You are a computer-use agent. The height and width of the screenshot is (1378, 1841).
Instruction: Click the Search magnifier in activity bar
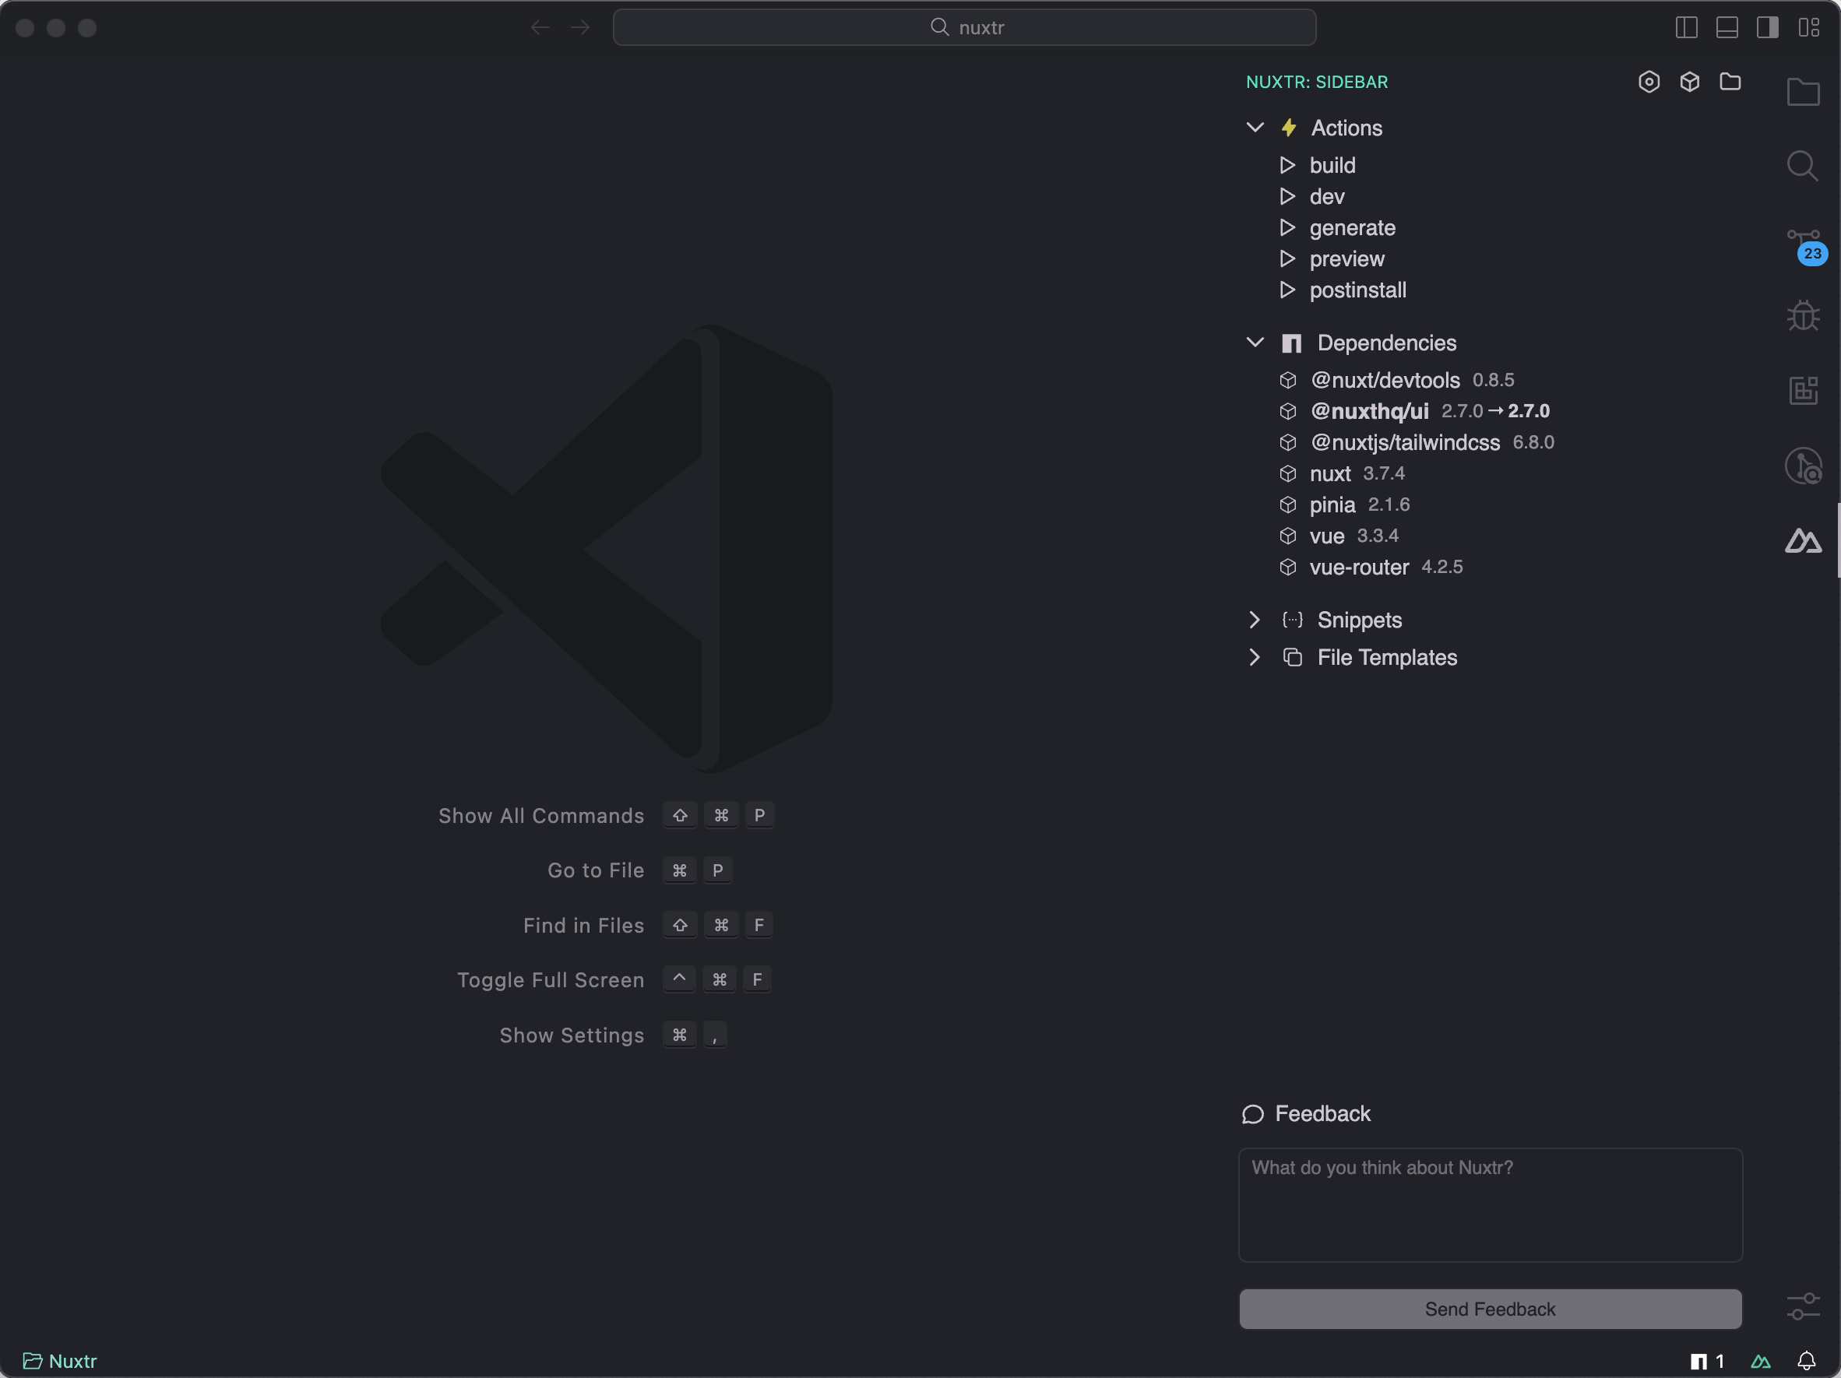tap(1803, 167)
